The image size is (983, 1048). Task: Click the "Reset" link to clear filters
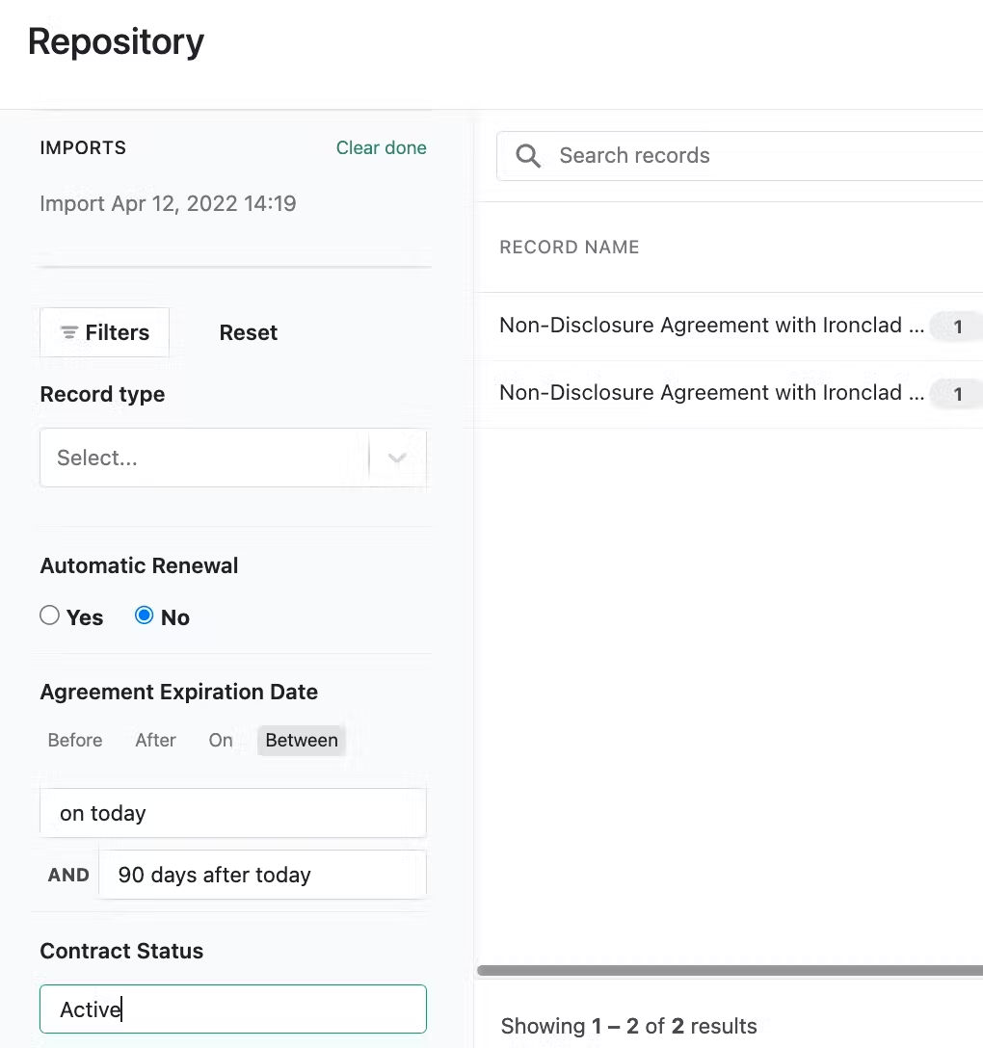248,331
